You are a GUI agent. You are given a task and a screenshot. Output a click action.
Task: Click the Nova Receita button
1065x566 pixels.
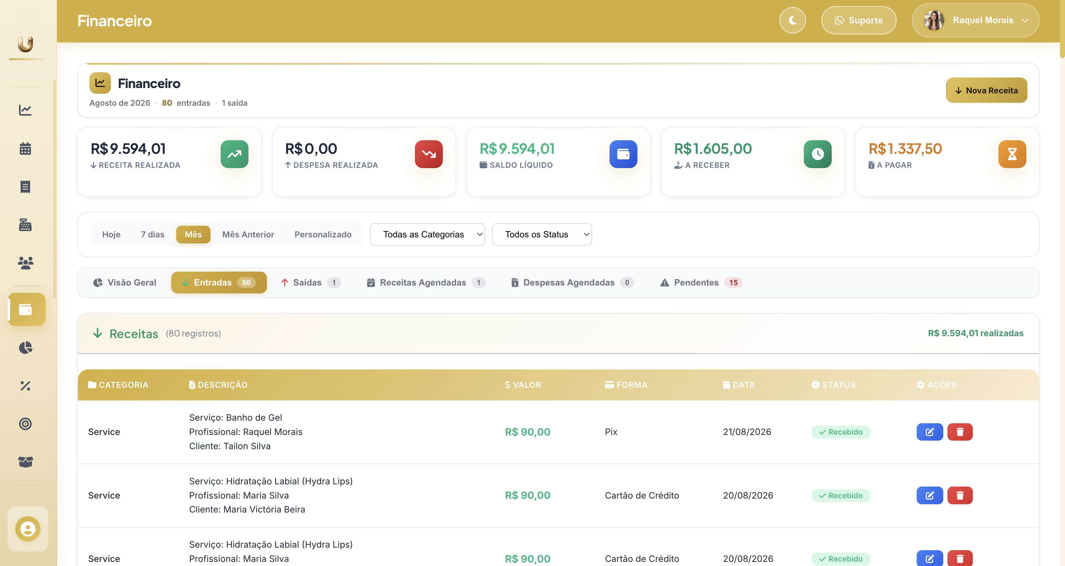[x=986, y=90]
